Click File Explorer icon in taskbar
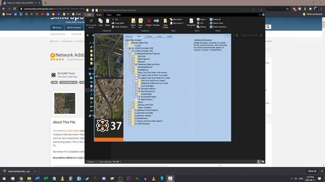325x182 pixels. [x=29, y=178]
